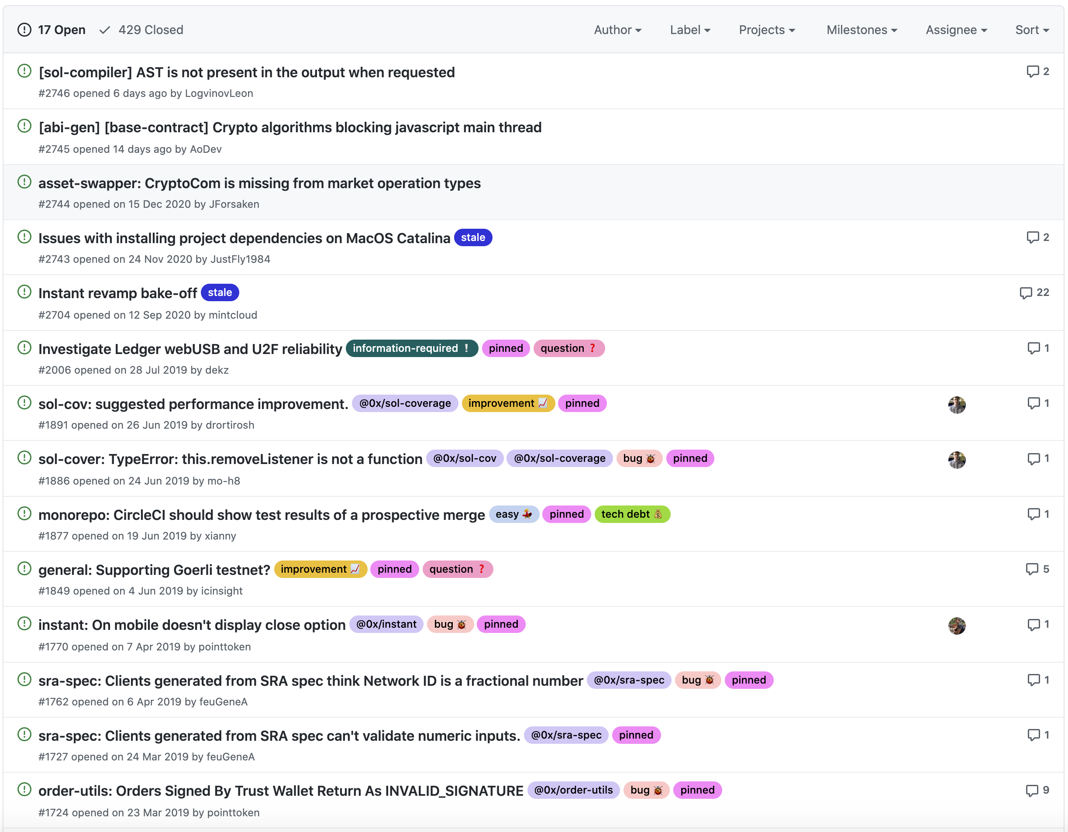The height and width of the screenshot is (832, 1068).
Task: Click open-issue icon beside asset-swapper CryptoCom issue
Action: point(24,182)
